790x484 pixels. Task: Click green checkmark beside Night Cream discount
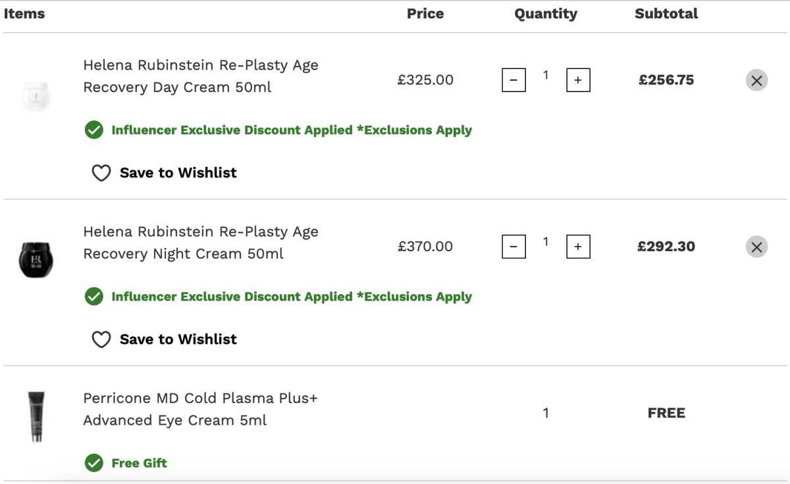coord(94,297)
